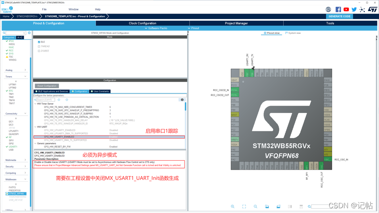
Task: Fit the chip to the pinout window
Action: pos(244,207)
